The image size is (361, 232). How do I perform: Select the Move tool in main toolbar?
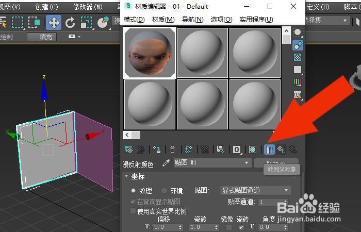point(54,22)
